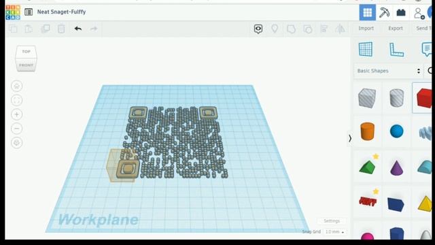Image resolution: width=435 pixels, height=245 pixels.
Task: Zoom in with the plus button
Action: [x=16, y=114]
